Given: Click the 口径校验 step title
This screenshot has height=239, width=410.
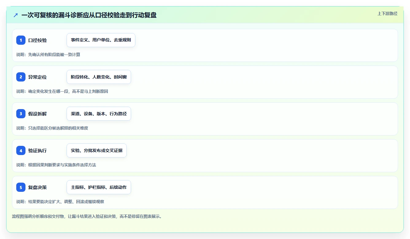Looking at the screenshot, I should (37, 40).
